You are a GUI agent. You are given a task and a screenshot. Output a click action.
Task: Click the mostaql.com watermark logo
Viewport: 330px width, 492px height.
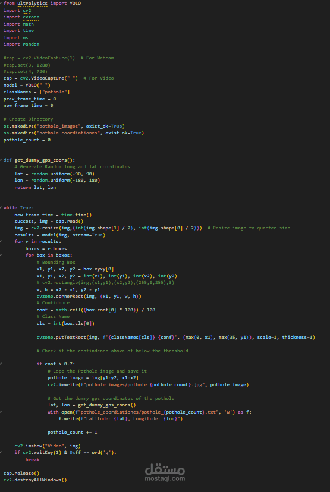click(x=165, y=472)
